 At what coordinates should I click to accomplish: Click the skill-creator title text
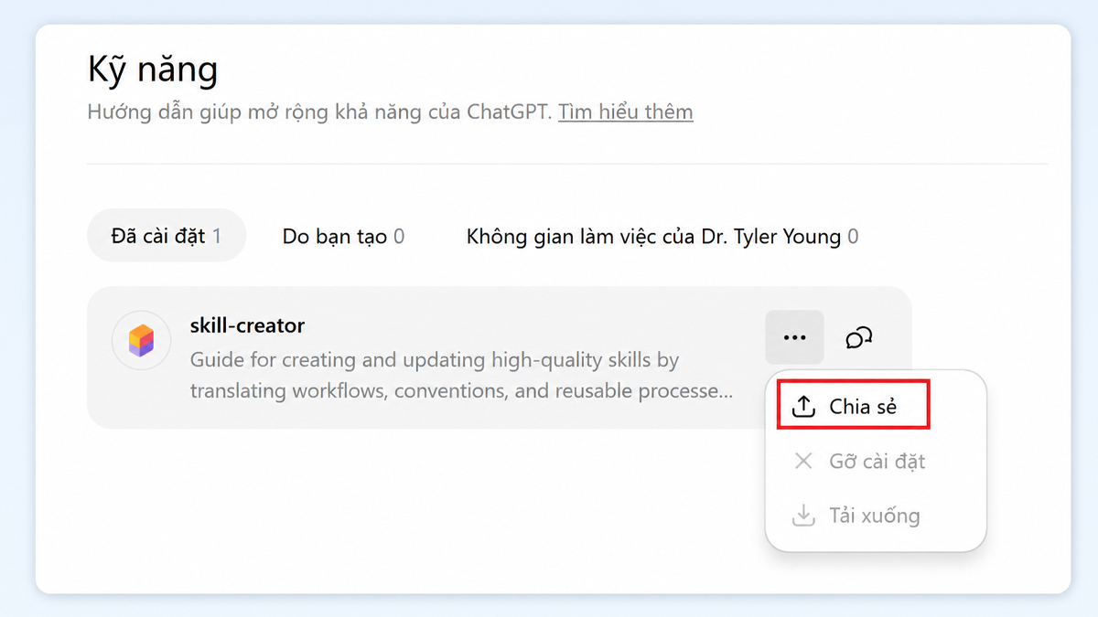tap(247, 324)
